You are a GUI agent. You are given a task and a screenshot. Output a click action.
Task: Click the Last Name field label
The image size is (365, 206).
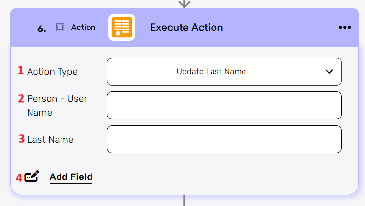pyautogui.click(x=50, y=140)
